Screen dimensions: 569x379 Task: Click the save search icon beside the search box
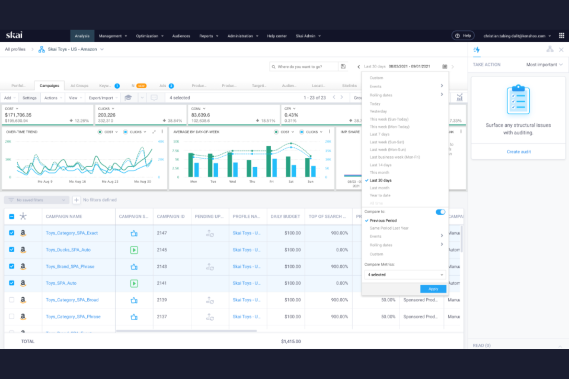343,66
